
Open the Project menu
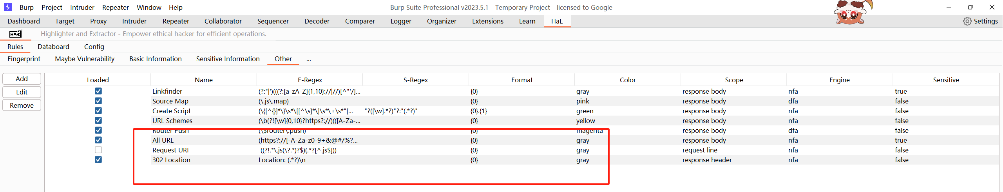52,7
